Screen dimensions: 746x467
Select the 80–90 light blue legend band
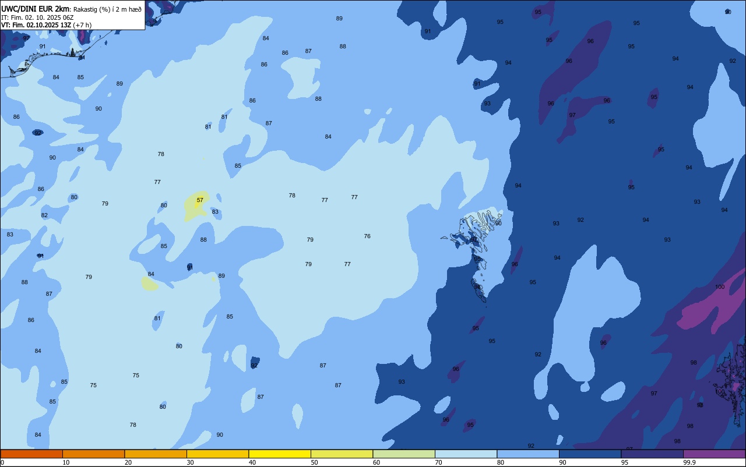528,454
